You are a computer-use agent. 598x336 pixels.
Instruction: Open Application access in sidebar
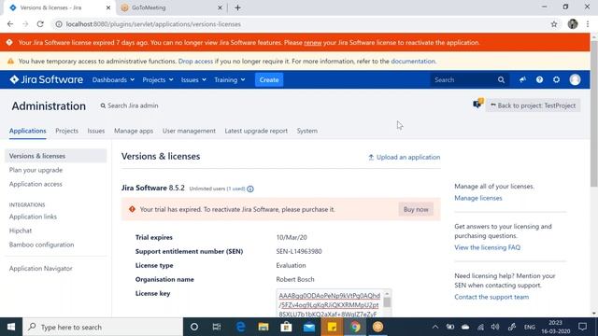click(x=36, y=184)
